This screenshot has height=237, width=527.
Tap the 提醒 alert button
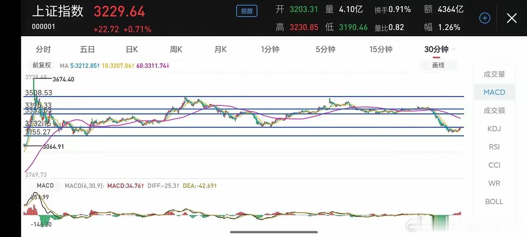(247, 11)
